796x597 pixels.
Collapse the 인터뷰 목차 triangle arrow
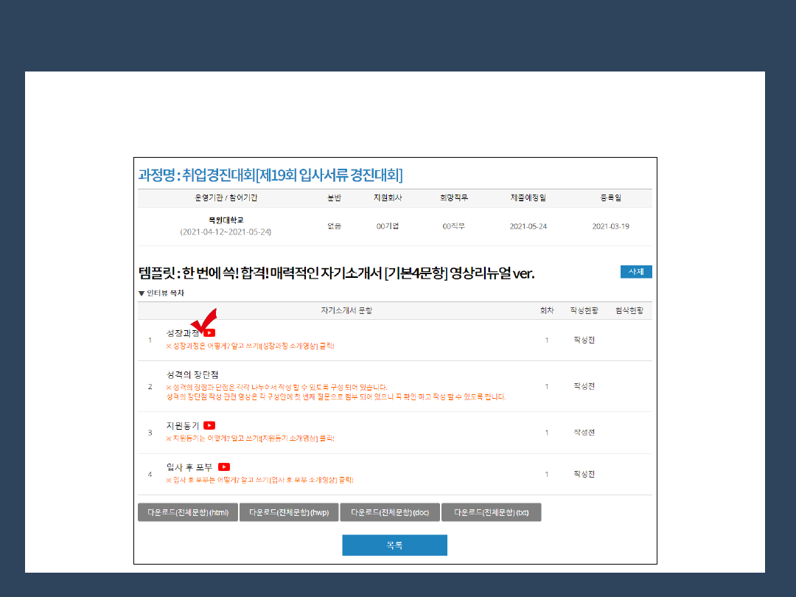142,293
